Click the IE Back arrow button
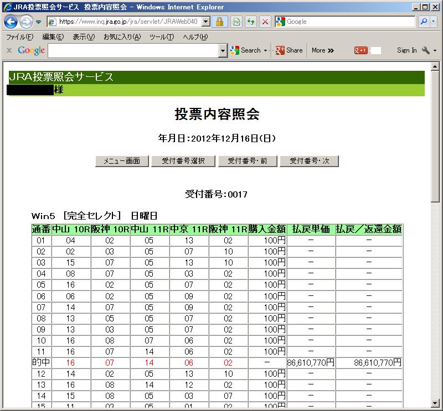 [x=11, y=22]
